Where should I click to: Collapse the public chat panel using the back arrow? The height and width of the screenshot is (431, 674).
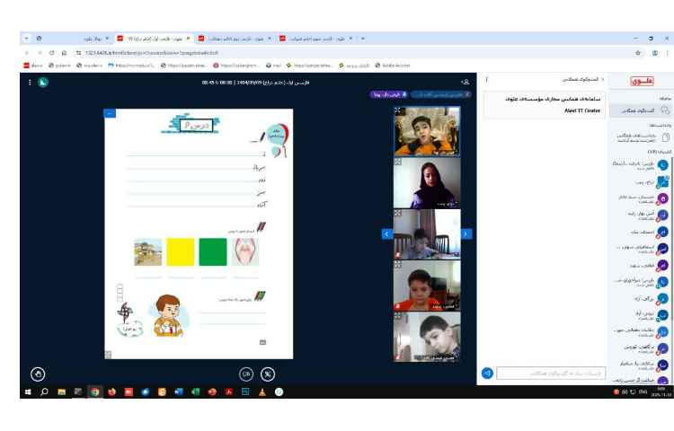(602, 80)
